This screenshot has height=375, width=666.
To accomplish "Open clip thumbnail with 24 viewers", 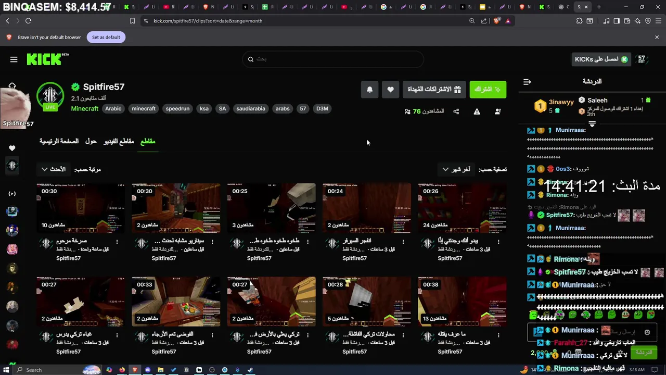I will pyautogui.click(x=462, y=208).
